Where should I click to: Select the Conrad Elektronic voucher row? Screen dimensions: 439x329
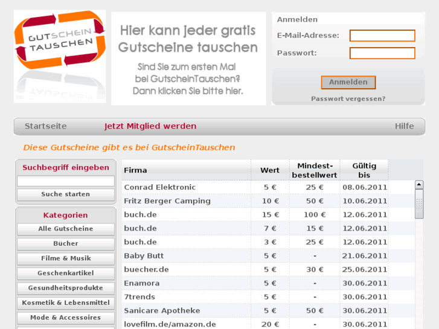click(x=255, y=187)
